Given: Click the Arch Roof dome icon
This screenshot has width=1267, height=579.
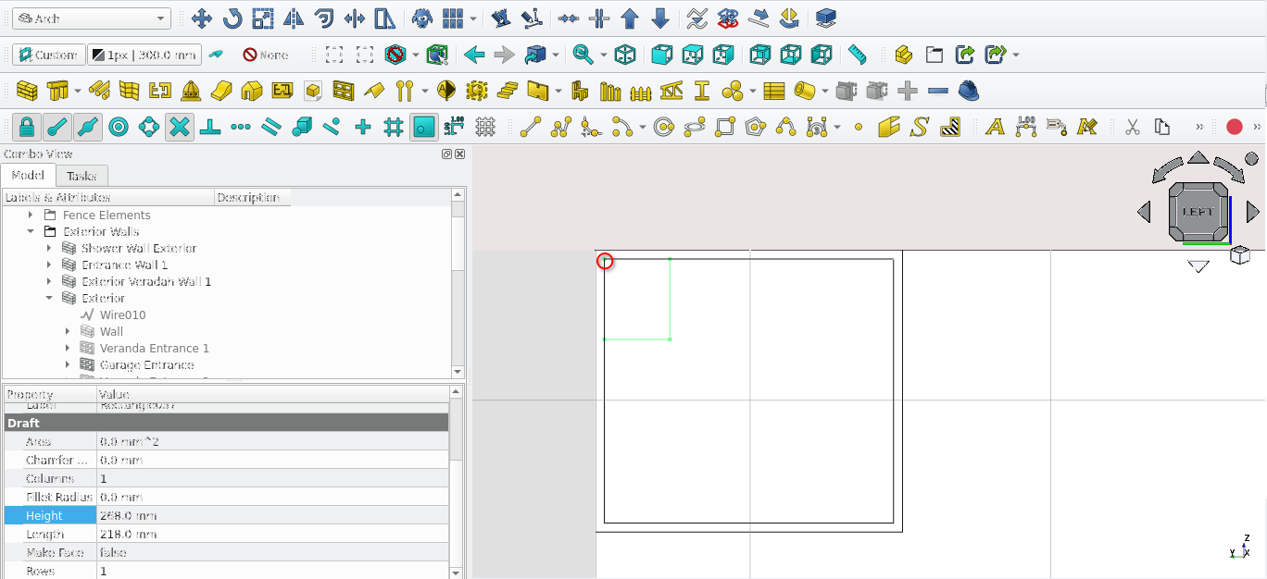Looking at the screenshot, I should click(191, 91).
